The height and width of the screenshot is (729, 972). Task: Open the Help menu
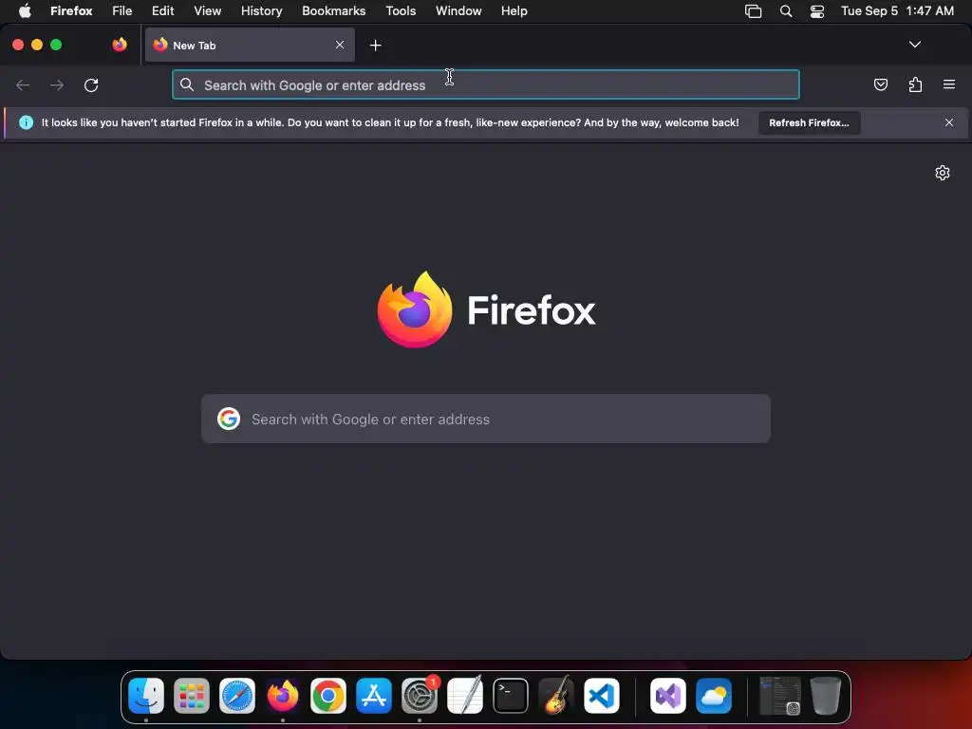coord(514,11)
